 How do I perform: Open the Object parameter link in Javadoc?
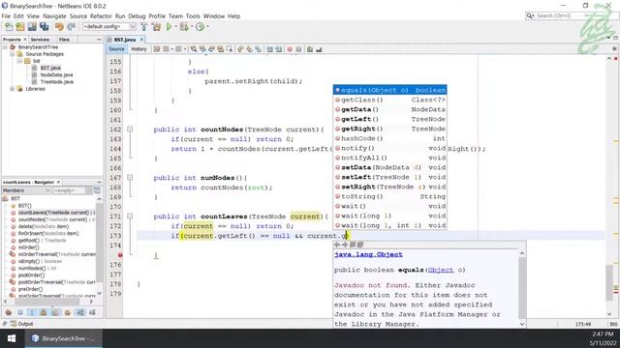point(441,271)
